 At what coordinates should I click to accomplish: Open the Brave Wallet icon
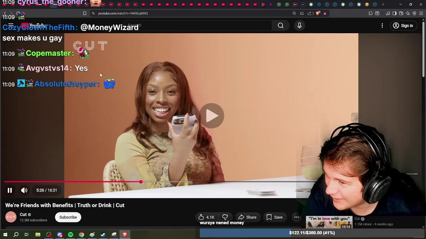(401, 13)
